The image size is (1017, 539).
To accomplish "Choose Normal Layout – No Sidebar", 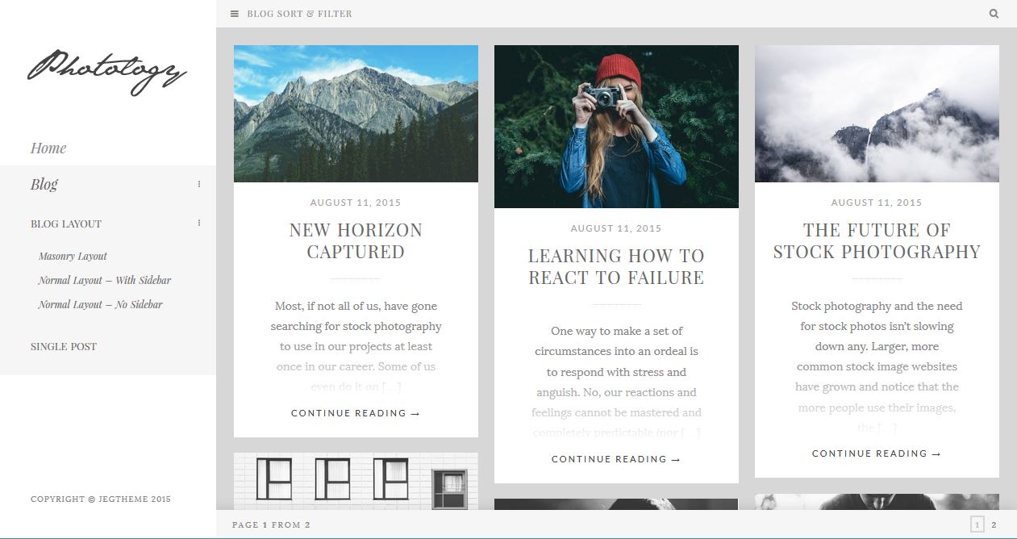I will 100,305.
